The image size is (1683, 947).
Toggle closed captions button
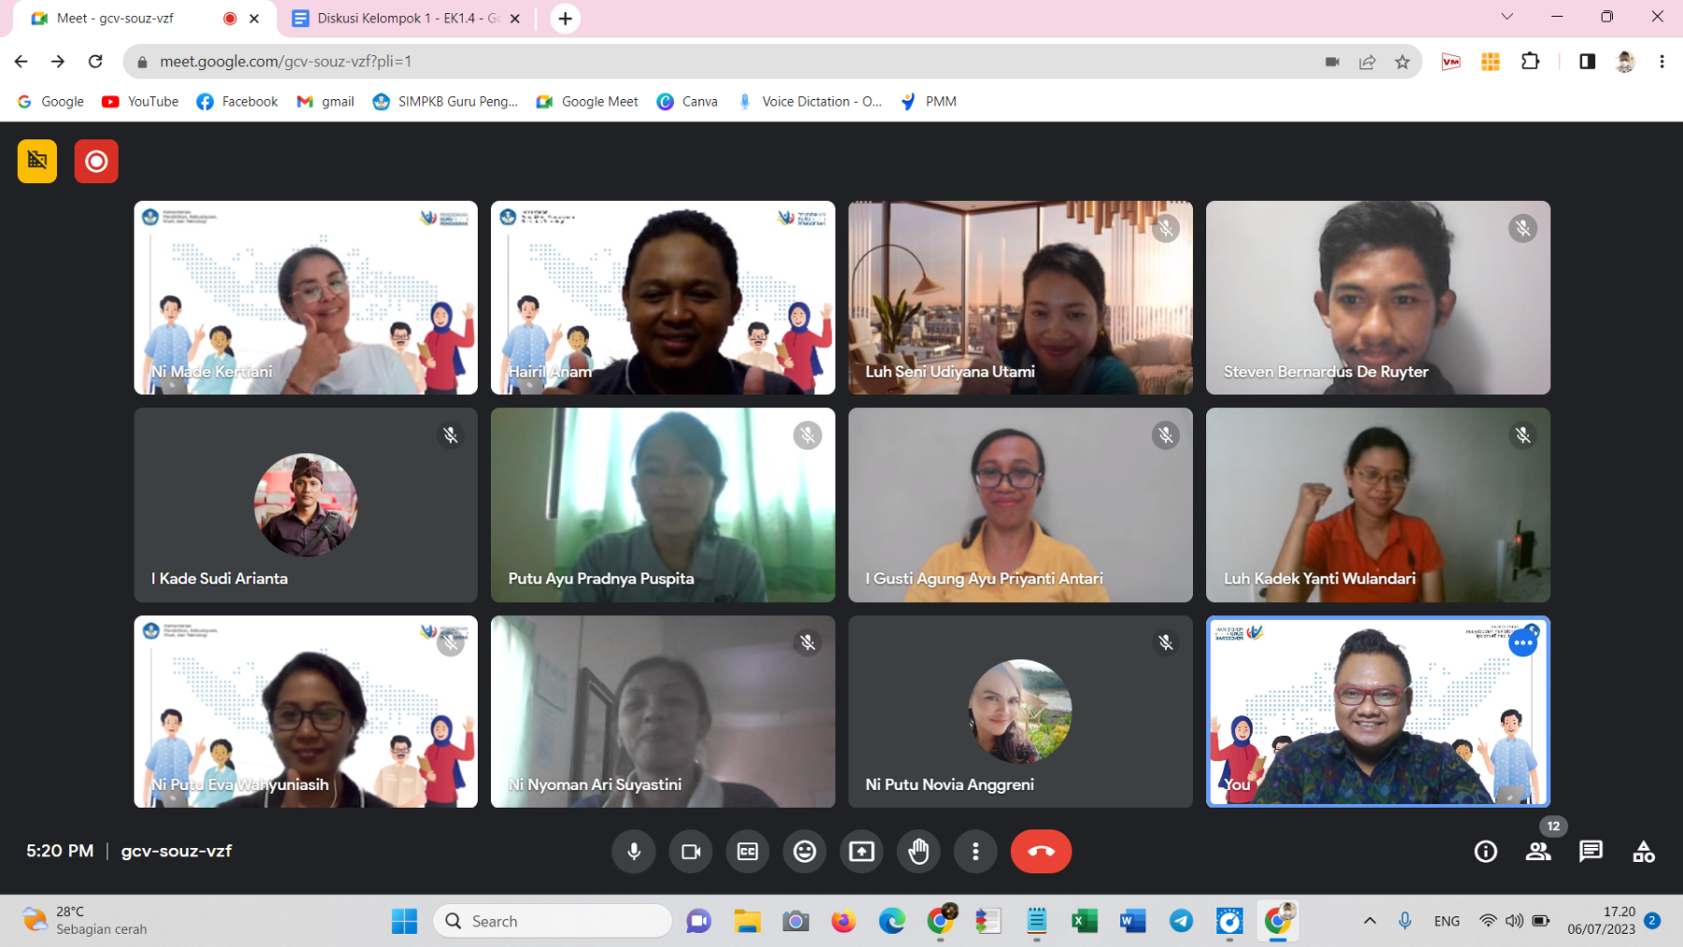(x=748, y=852)
